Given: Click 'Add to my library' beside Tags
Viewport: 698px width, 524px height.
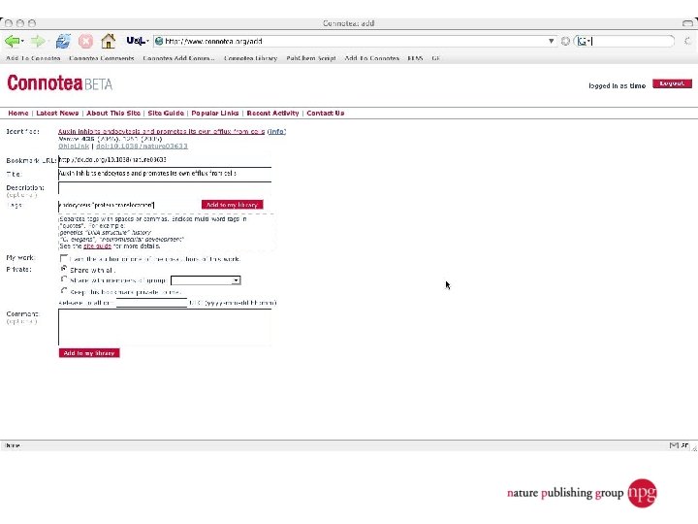Looking at the screenshot, I should (232, 205).
